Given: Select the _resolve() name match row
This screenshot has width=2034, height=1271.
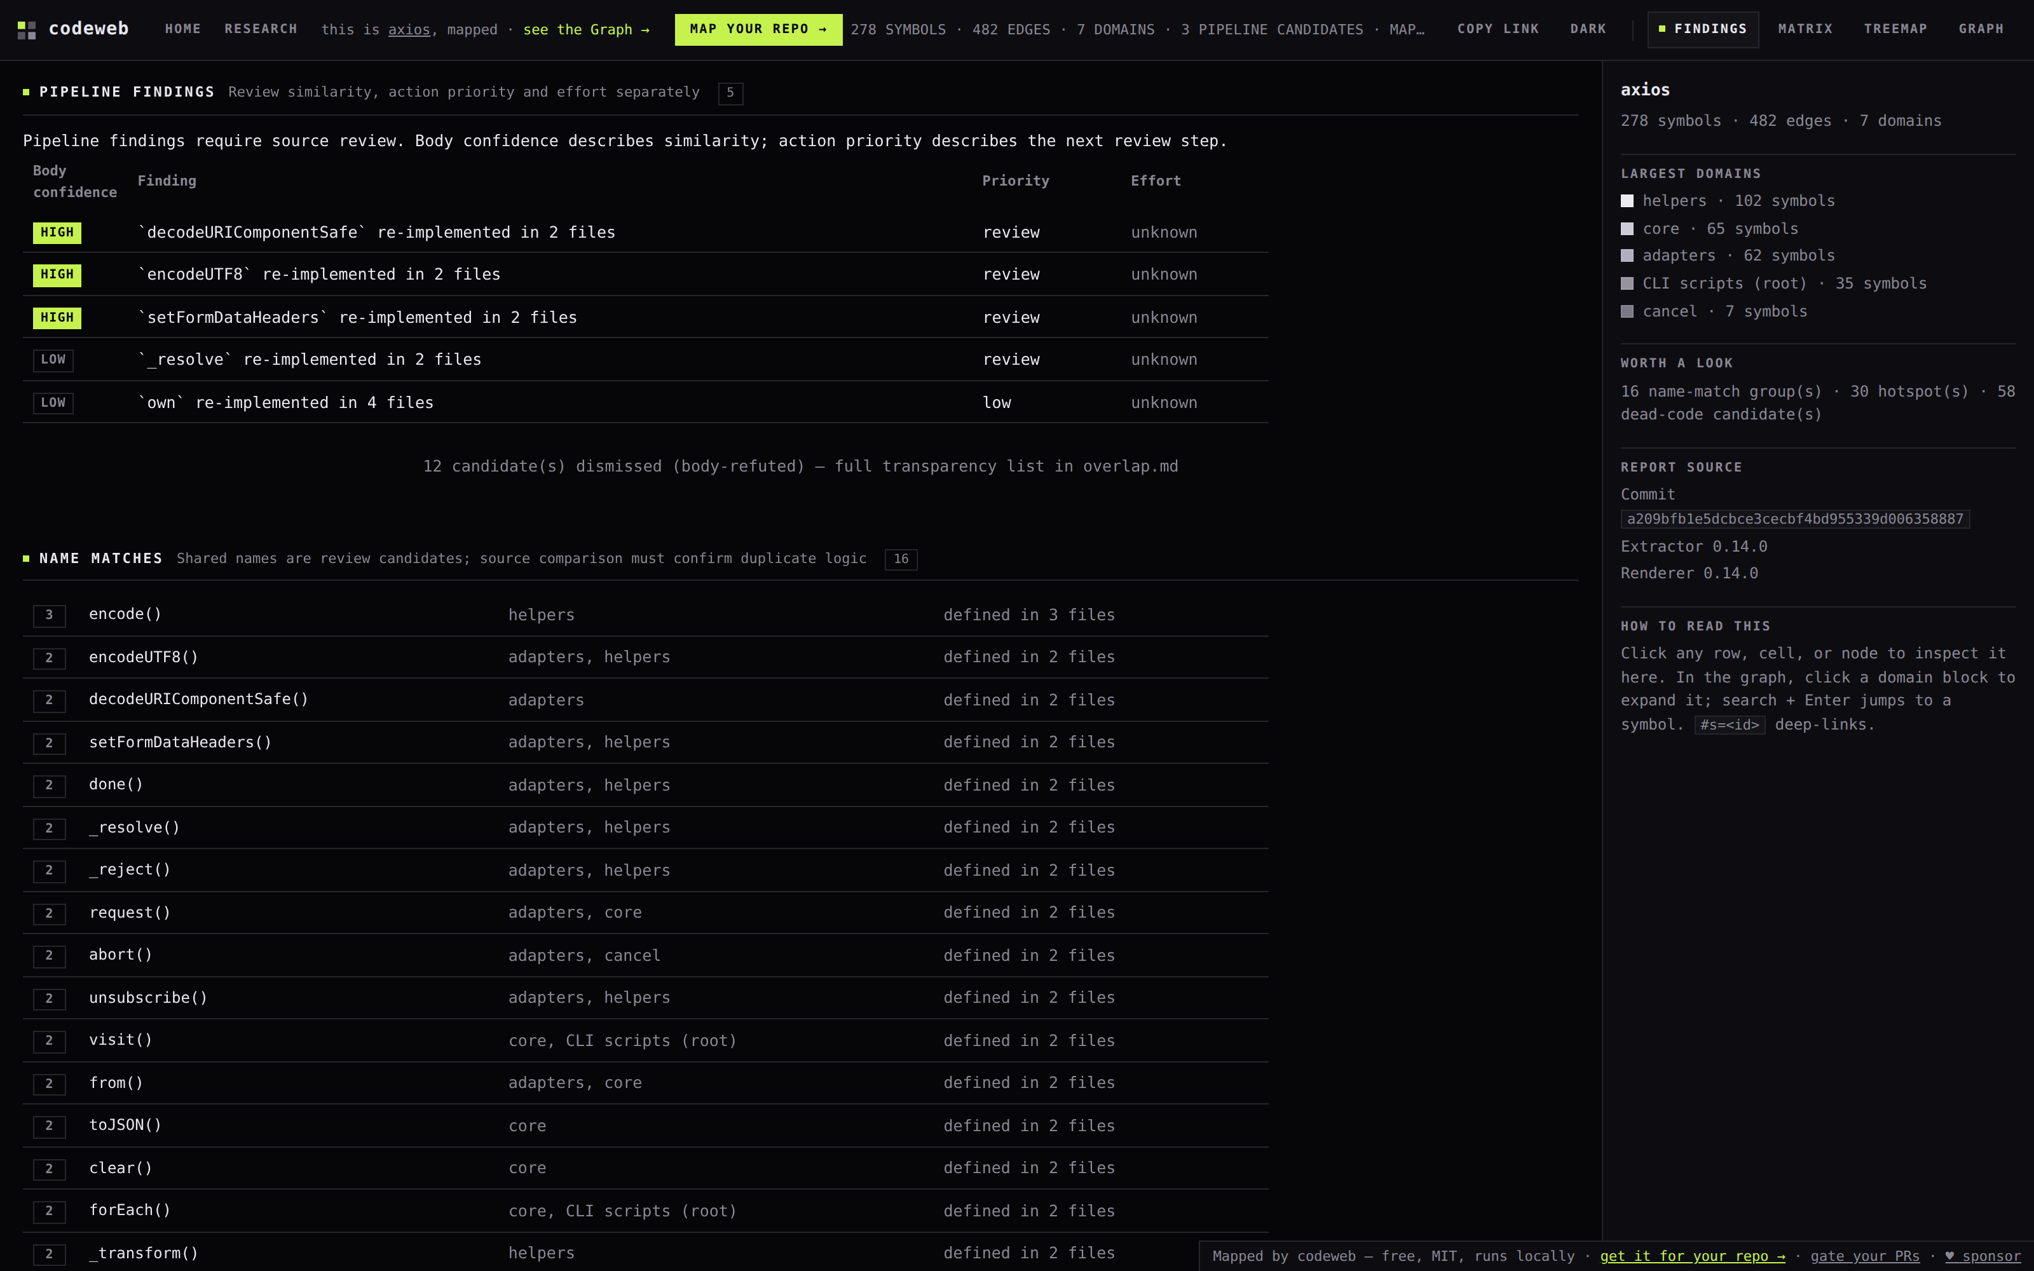Looking at the screenshot, I should coord(646,827).
